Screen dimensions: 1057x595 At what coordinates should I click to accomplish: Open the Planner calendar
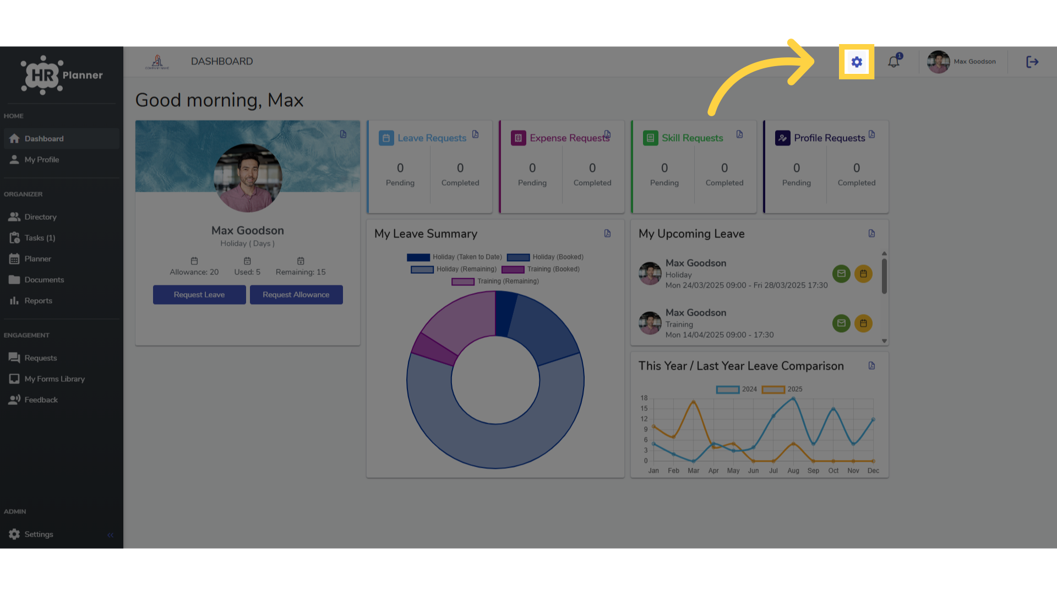click(x=61, y=258)
